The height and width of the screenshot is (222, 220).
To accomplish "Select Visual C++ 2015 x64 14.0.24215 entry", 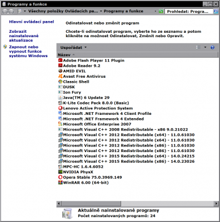I will tap(126, 156).
